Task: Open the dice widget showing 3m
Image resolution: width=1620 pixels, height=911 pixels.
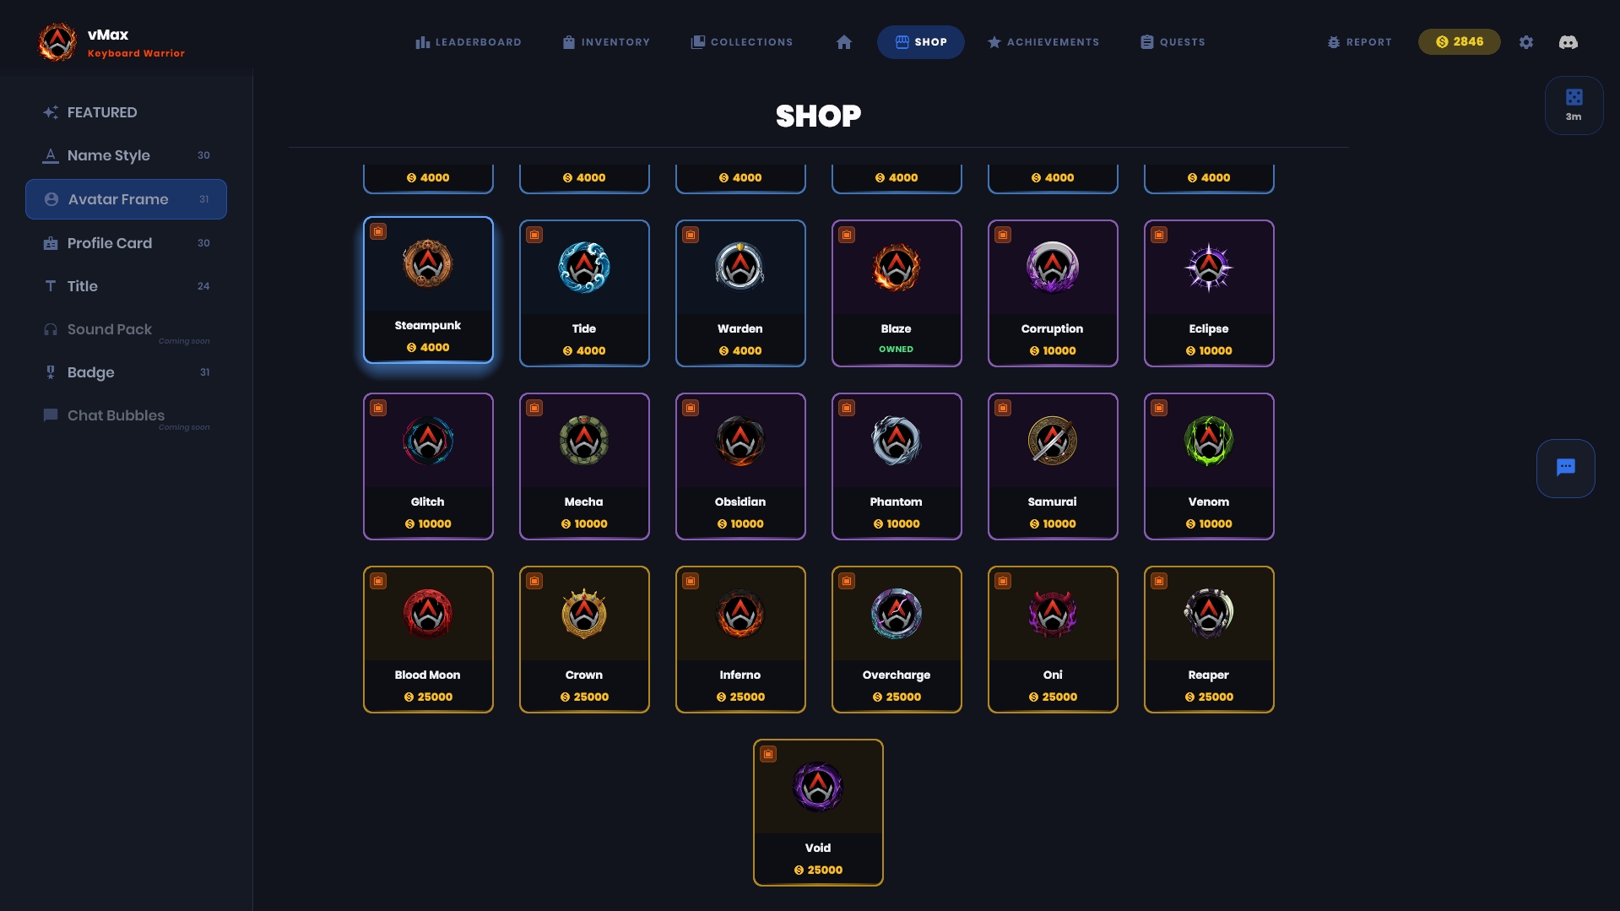Action: coord(1574,106)
